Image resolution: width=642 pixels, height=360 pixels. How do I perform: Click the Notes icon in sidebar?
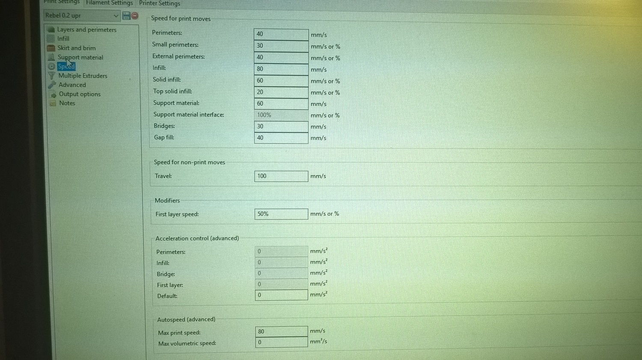pos(53,103)
